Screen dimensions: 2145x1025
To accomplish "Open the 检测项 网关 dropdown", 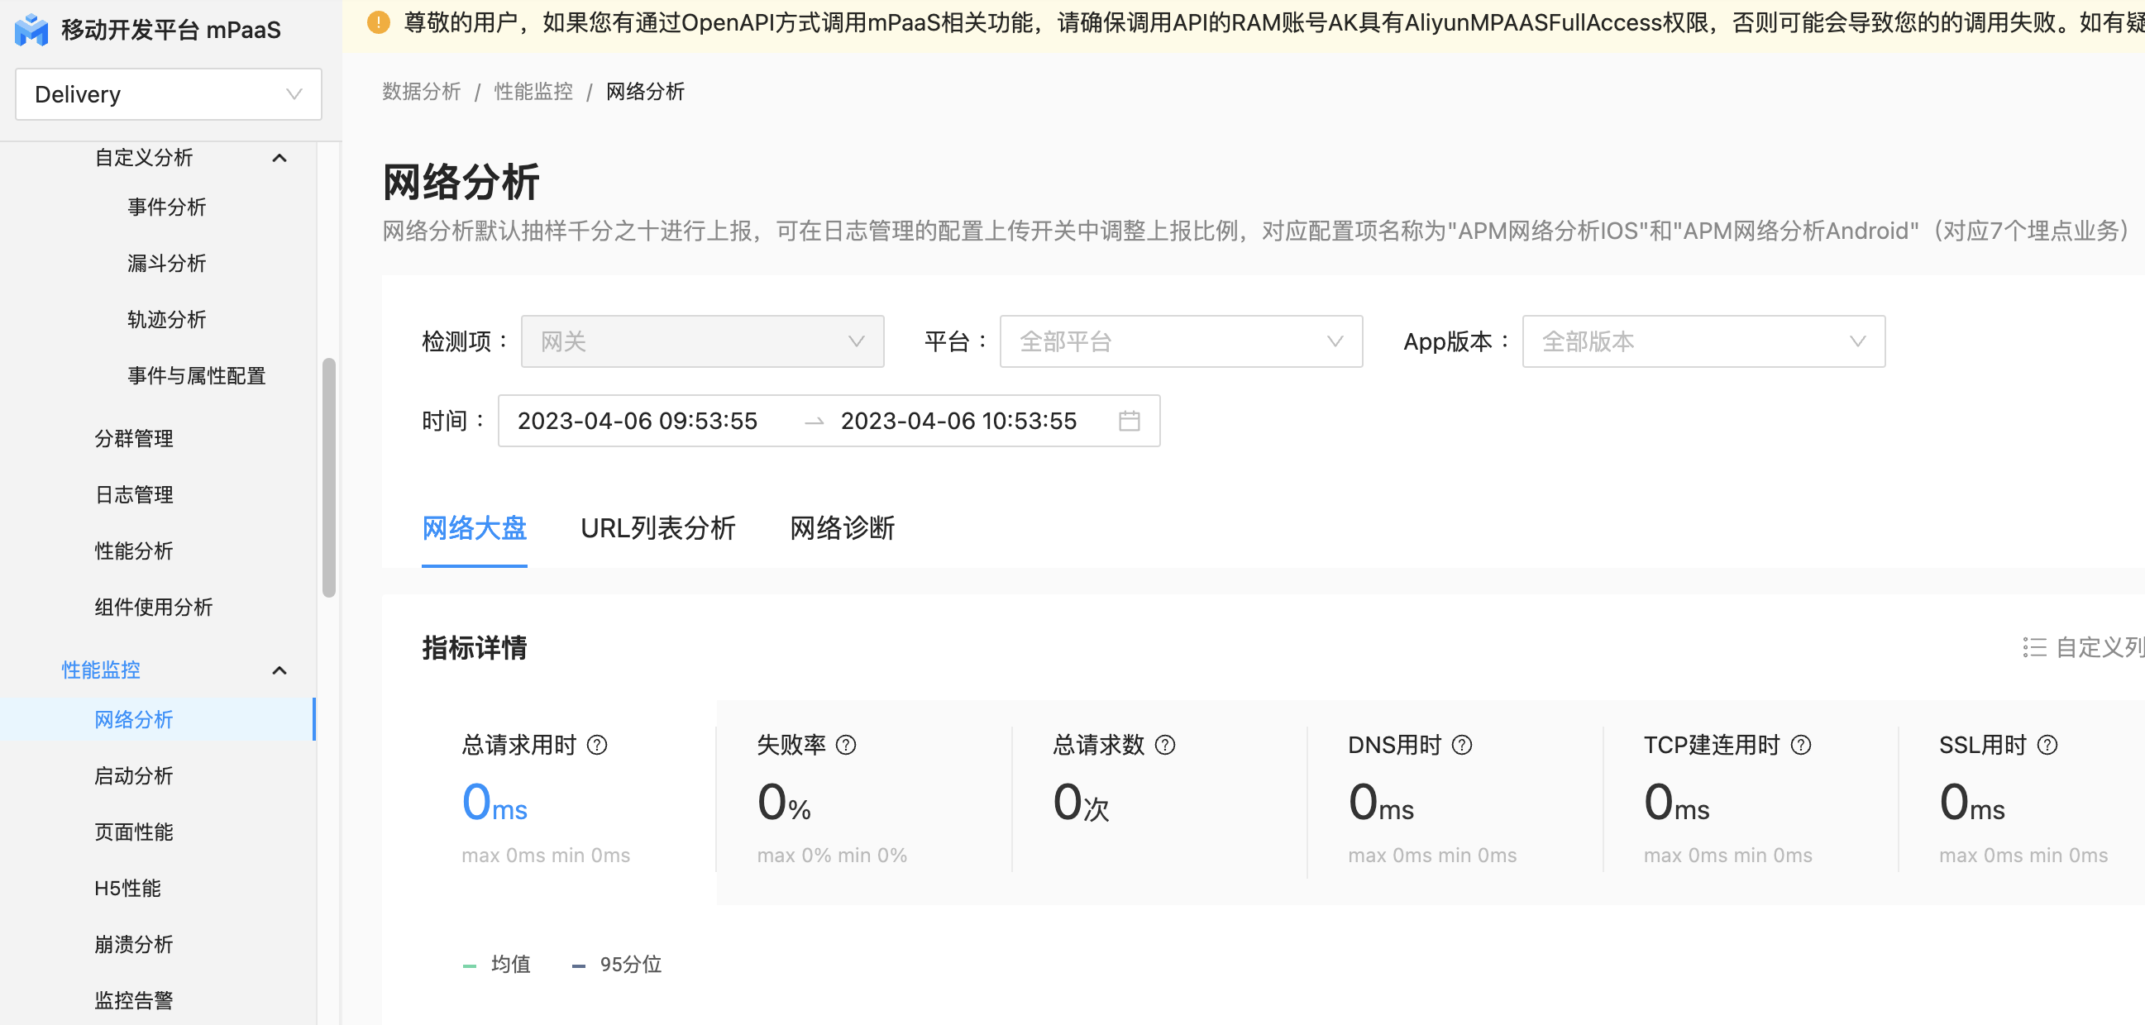I will coord(702,341).
